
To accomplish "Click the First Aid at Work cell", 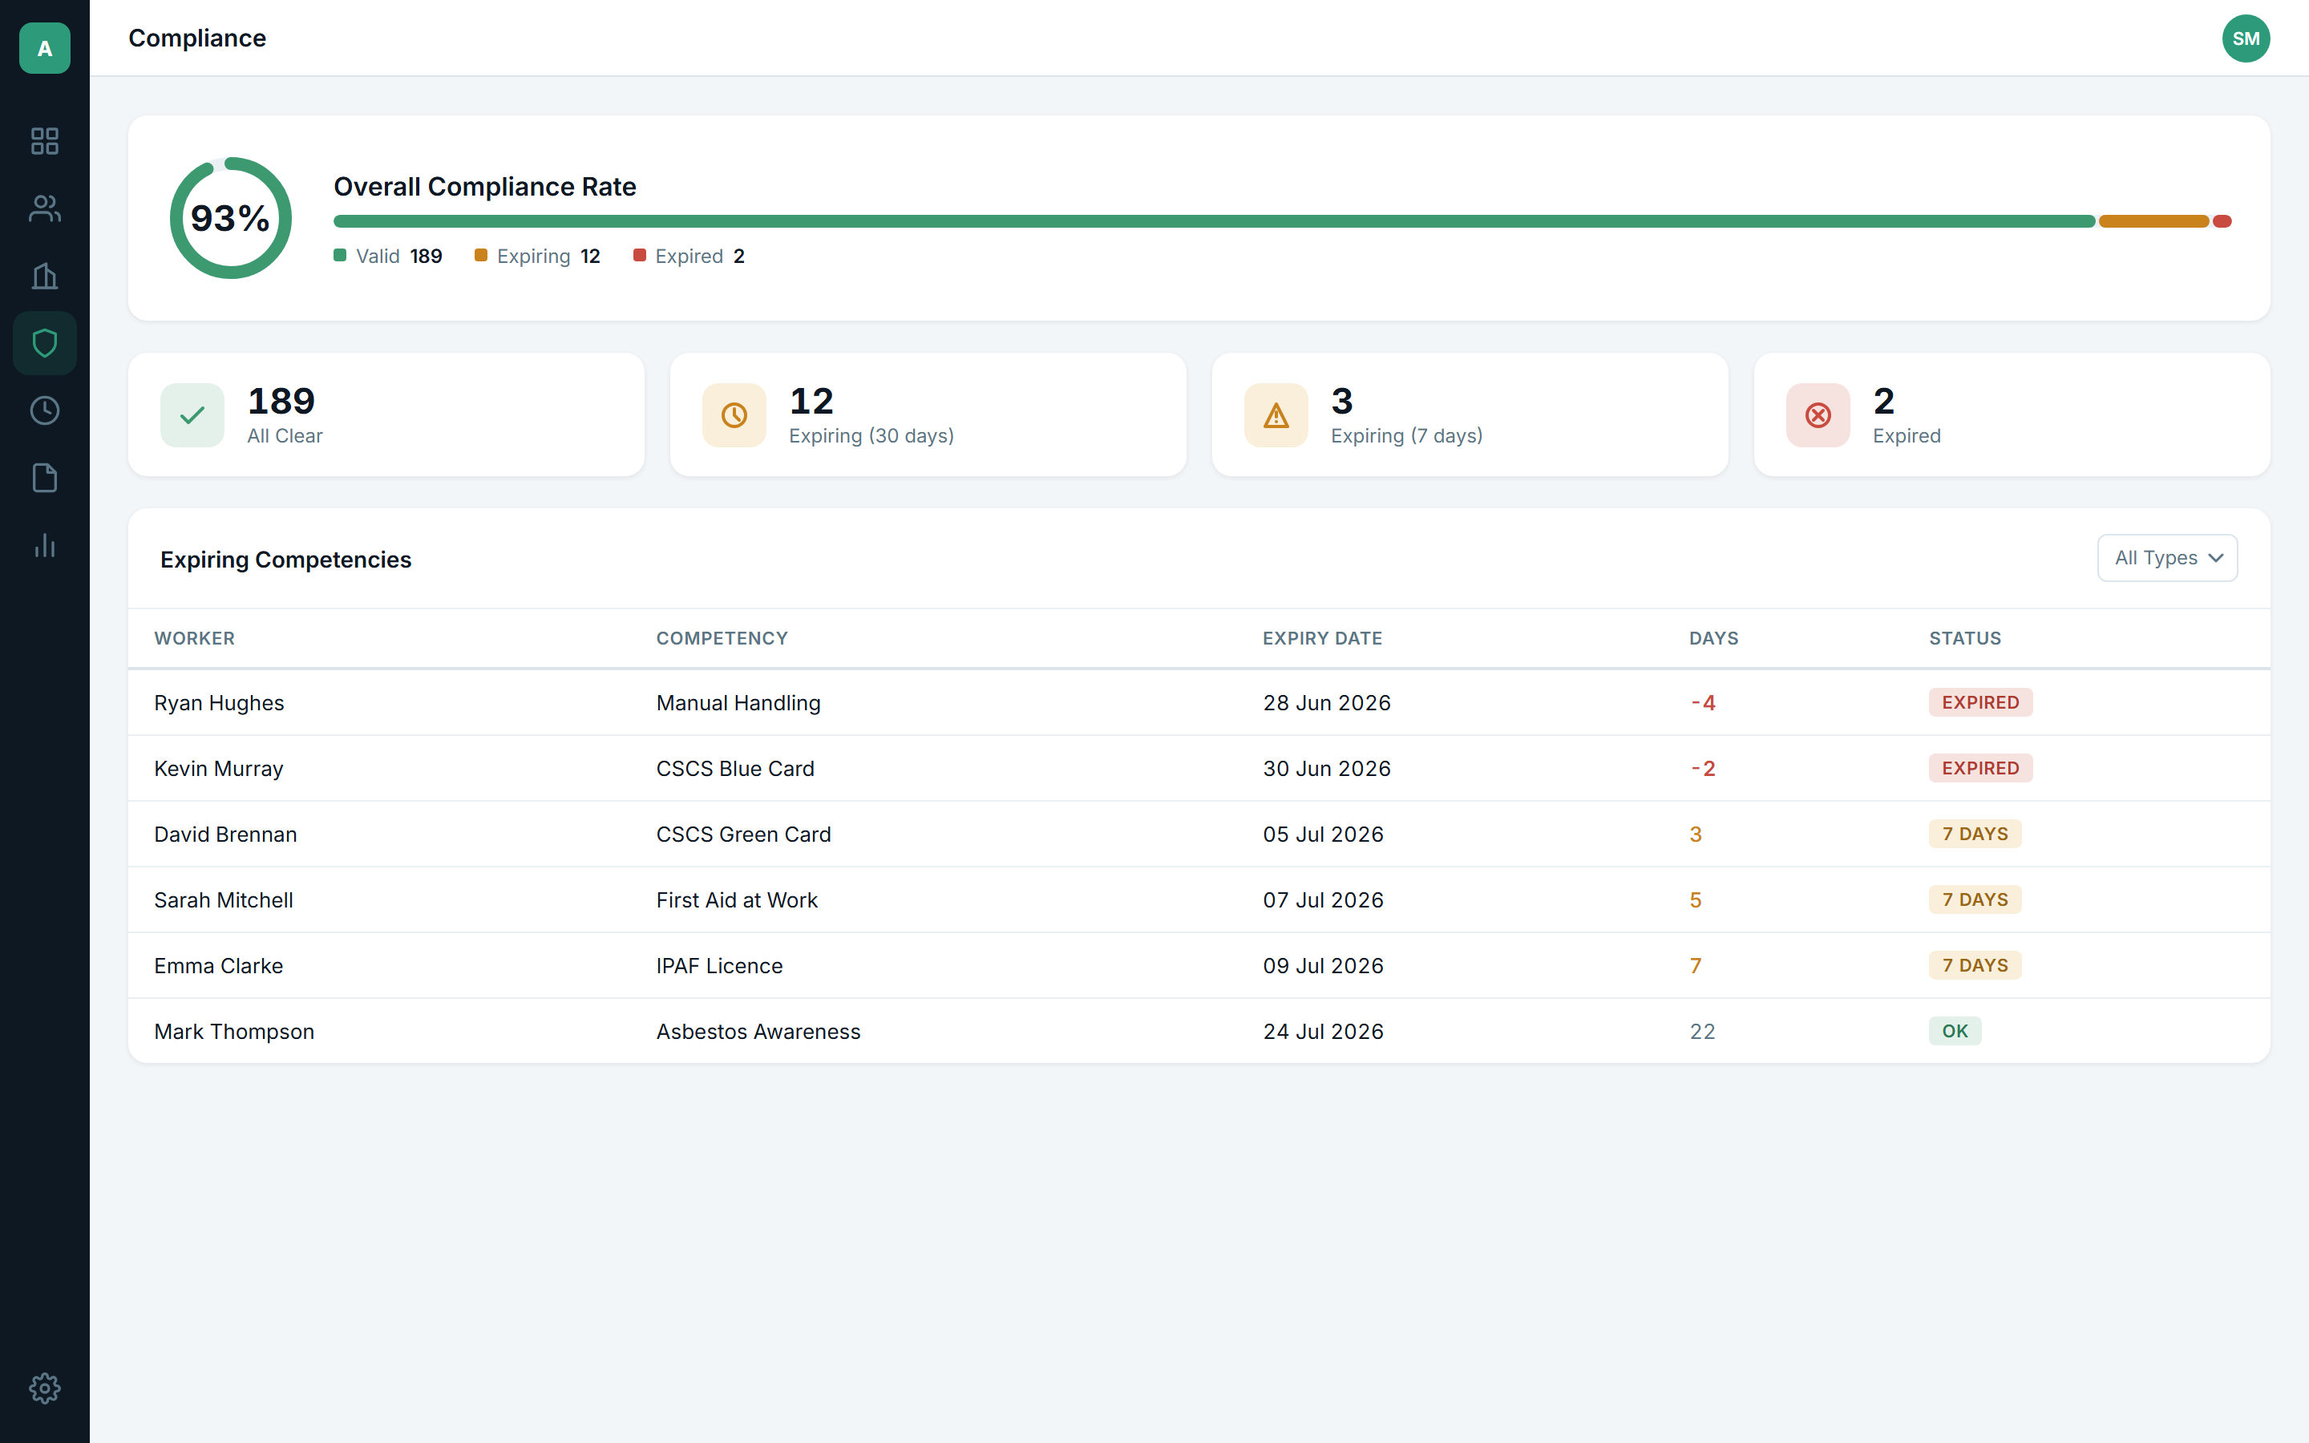I will coord(737,900).
